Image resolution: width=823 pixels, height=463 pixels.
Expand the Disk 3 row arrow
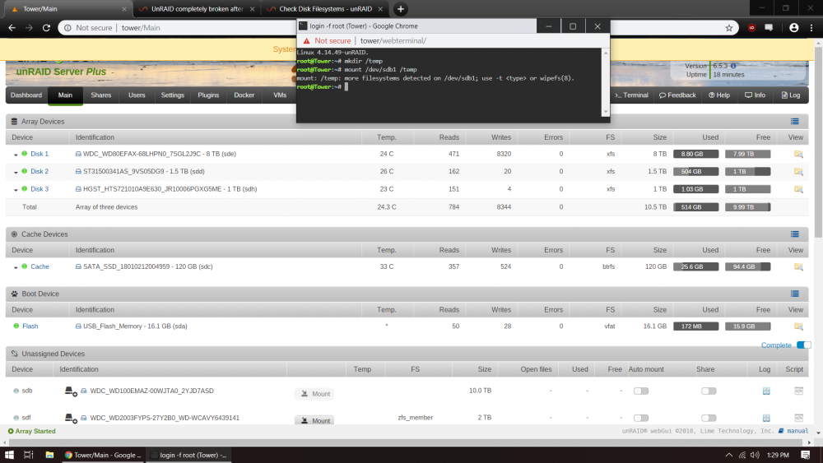(x=16, y=190)
